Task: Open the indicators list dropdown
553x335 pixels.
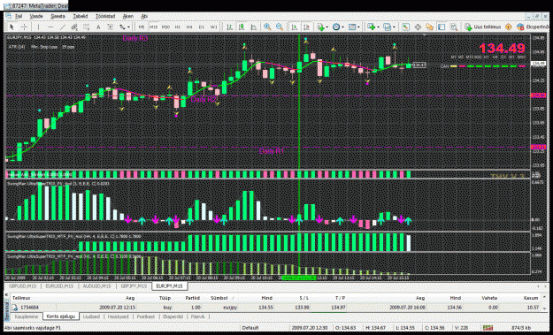Action: pyautogui.click(x=323, y=27)
